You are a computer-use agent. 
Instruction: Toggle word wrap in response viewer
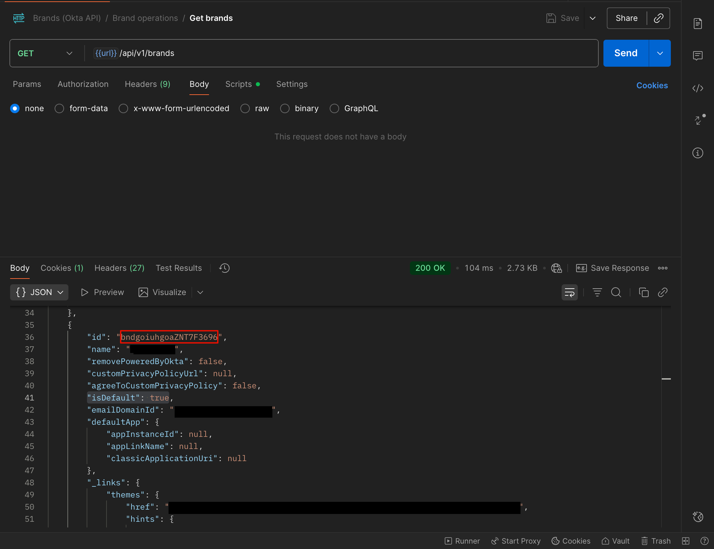click(x=569, y=292)
